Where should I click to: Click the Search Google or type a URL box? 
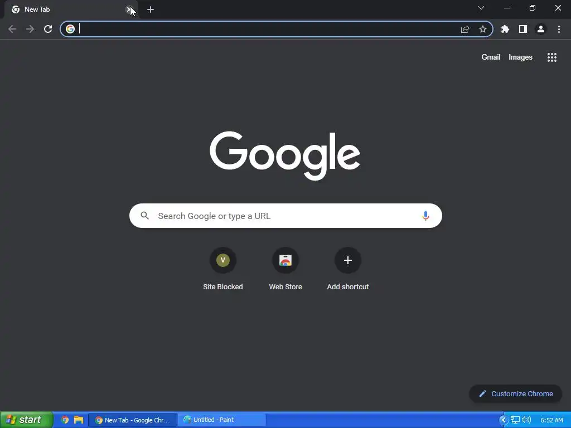pos(285,216)
